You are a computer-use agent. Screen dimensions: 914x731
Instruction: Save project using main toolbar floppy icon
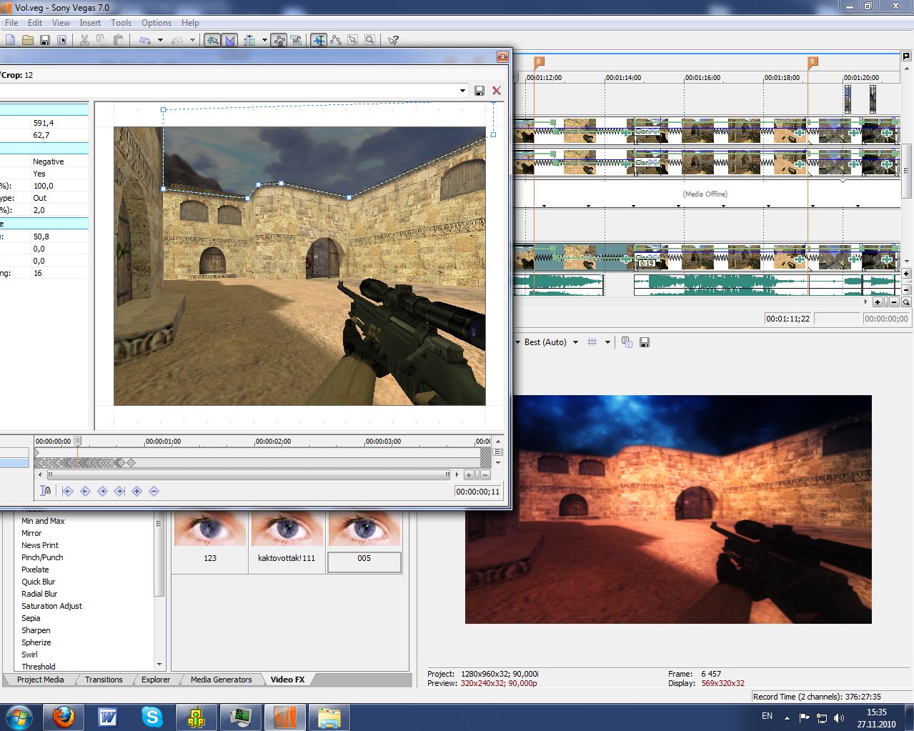44,41
